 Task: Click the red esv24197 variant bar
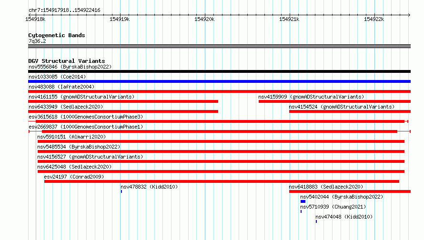222,181
